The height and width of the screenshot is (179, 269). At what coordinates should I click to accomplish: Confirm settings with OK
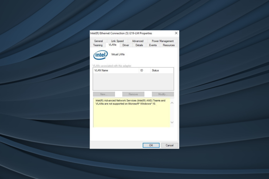pos(151,145)
